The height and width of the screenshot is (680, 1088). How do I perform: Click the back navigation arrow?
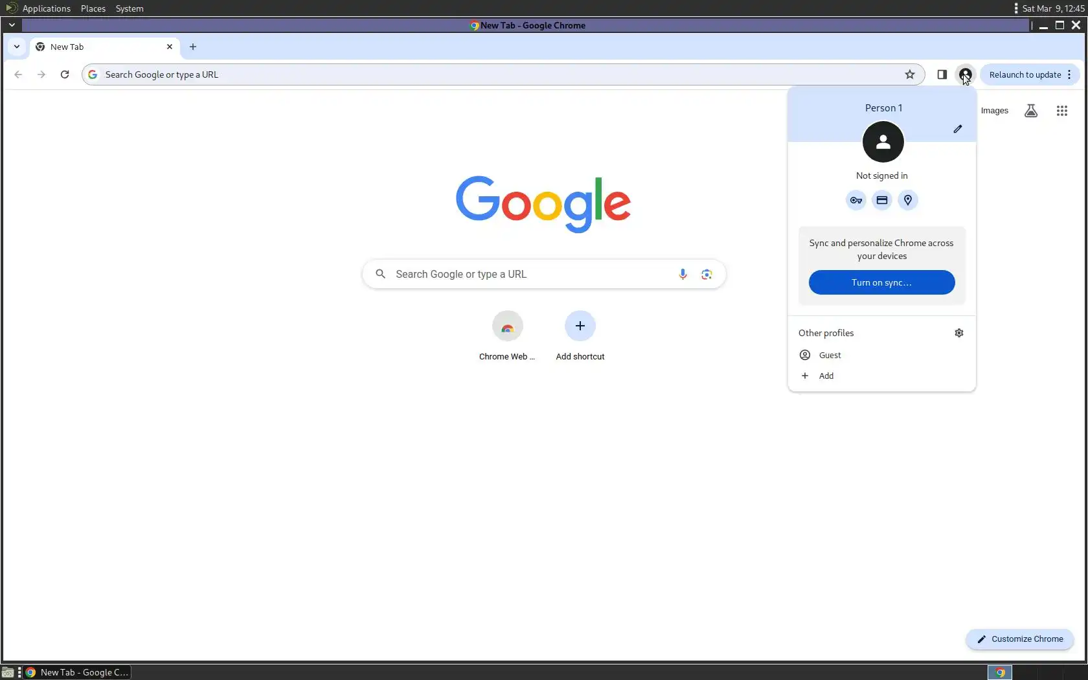click(x=18, y=74)
